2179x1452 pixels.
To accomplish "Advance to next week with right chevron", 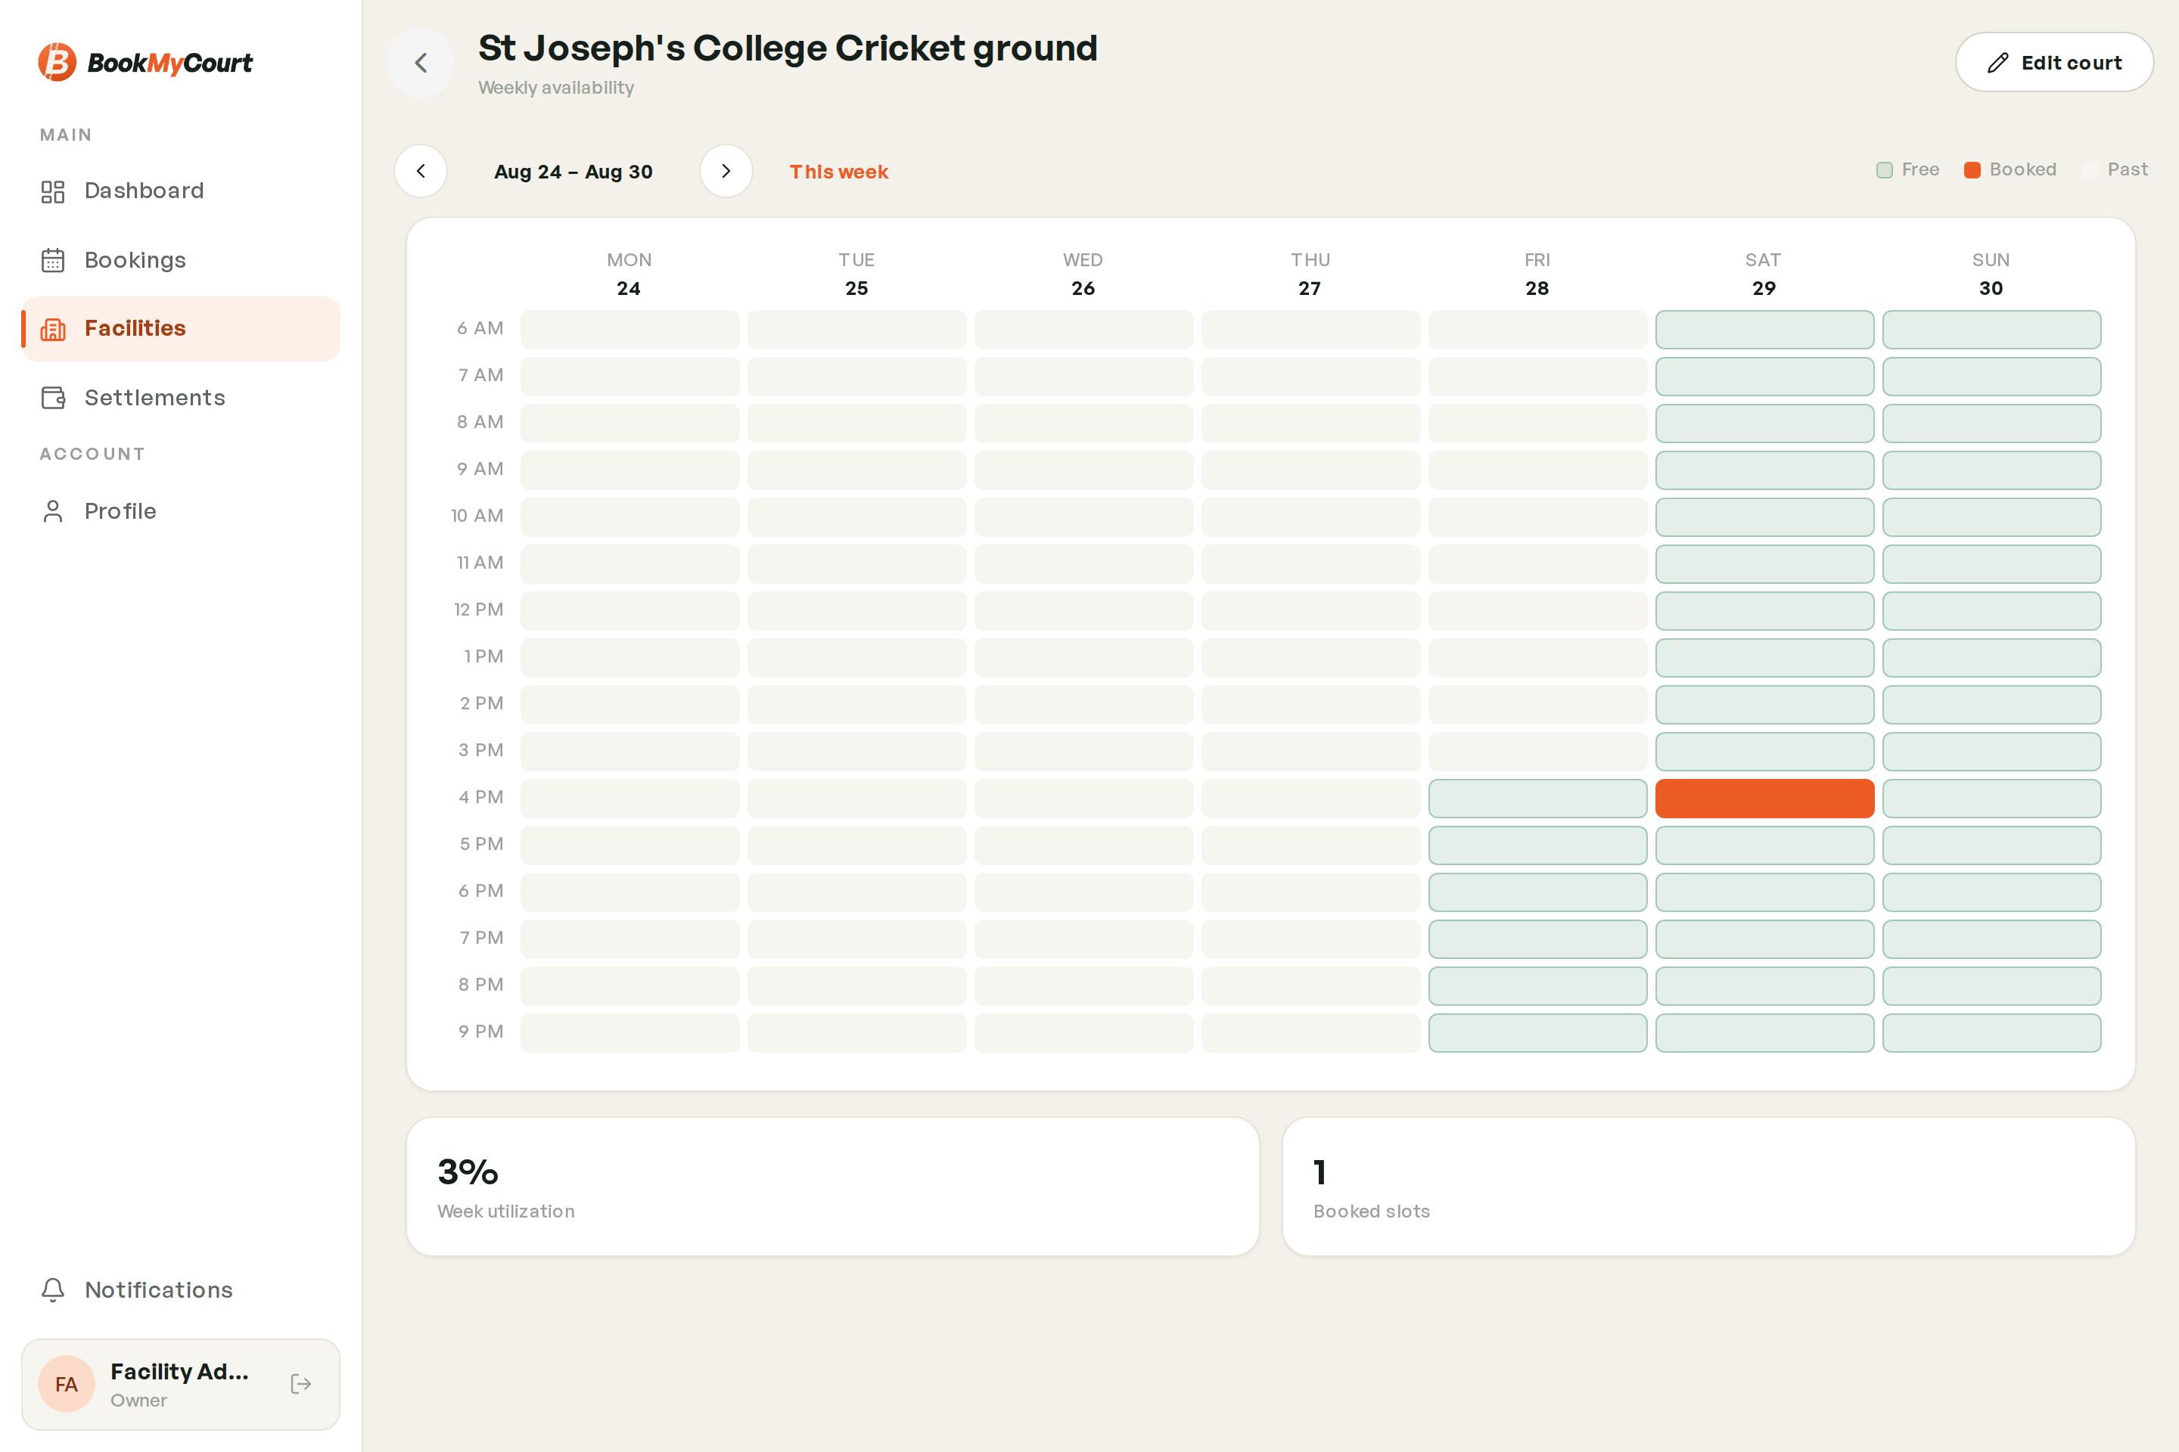I will click(726, 170).
